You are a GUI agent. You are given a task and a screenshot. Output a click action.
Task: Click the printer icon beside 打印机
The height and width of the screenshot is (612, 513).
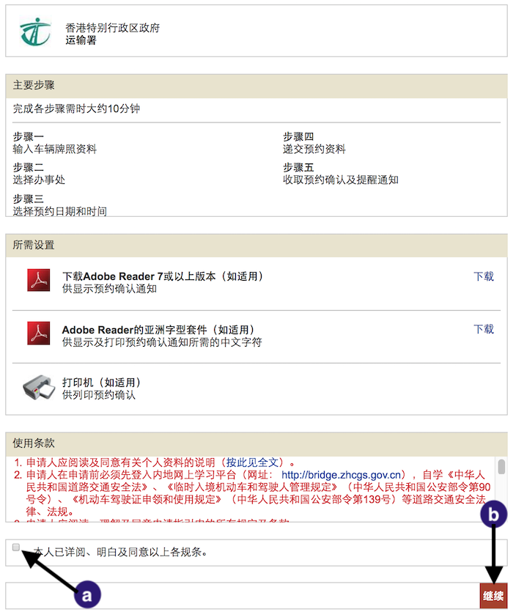(37, 388)
